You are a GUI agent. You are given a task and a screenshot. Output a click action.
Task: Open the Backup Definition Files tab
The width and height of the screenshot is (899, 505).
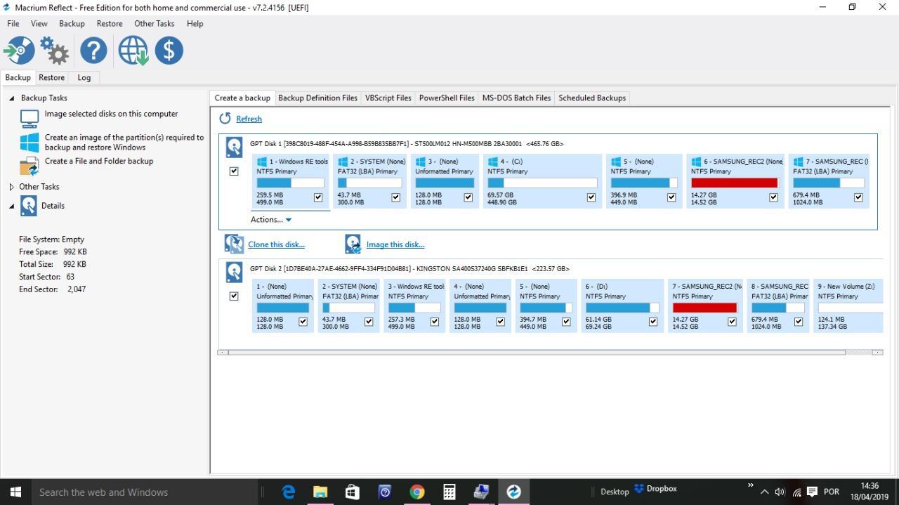(317, 98)
